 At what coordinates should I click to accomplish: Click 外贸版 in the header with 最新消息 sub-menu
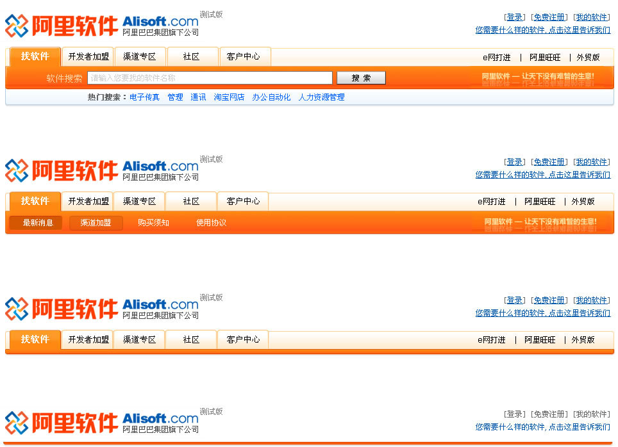[583, 202]
